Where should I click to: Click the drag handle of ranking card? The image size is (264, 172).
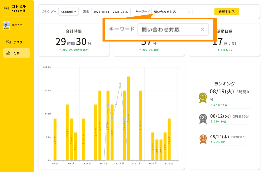[x=192, y=168]
